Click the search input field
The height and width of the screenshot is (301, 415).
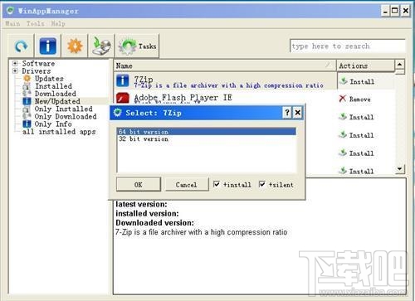coord(348,46)
